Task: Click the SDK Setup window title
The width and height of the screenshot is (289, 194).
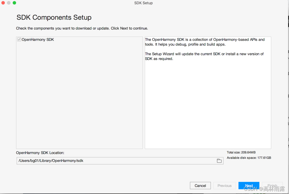Action: [143, 3]
